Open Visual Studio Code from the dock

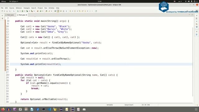tap(49, 109)
